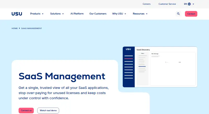
Task: Go to AI Platform page
Action: pos(77,14)
